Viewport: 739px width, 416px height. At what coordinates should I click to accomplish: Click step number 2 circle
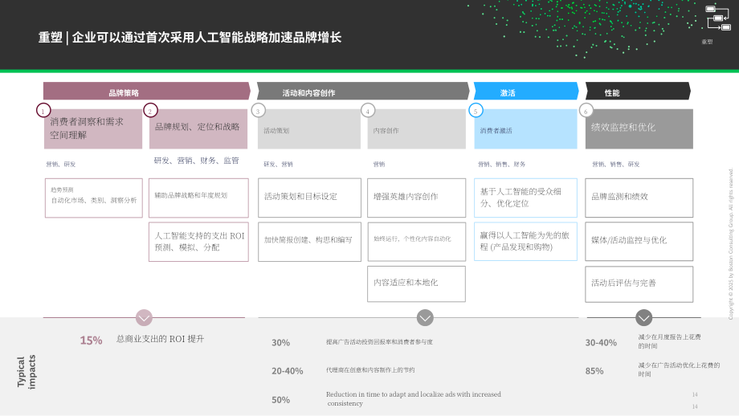coord(150,111)
